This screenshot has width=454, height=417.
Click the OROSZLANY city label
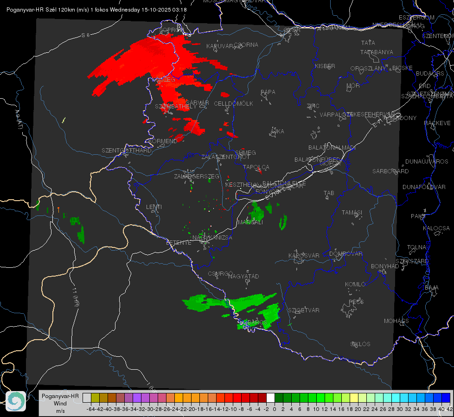(x=368, y=69)
